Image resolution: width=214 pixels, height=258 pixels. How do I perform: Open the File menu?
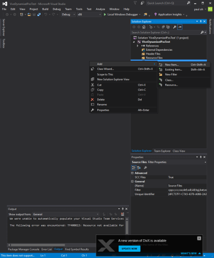tap(4, 9)
